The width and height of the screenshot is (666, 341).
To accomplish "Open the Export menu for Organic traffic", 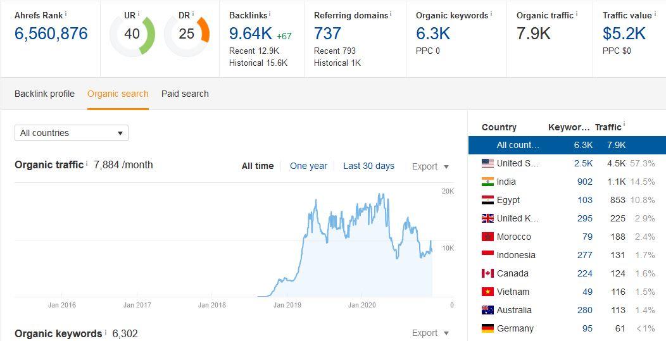I will click(430, 166).
